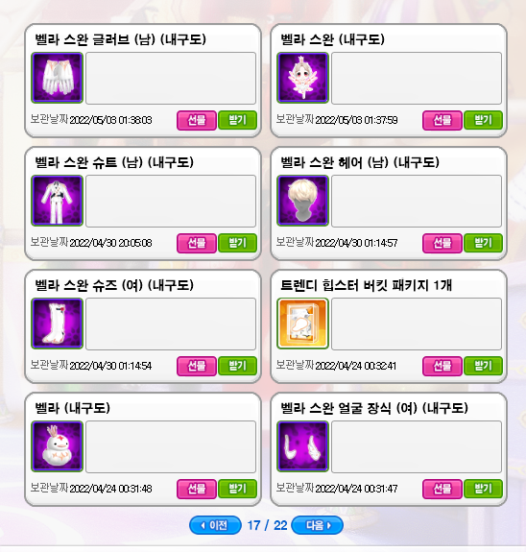Select the 벨라 스완 글러브 (남) gloves icon
Viewport: 526px width, 552px height.
click(x=57, y=78)
